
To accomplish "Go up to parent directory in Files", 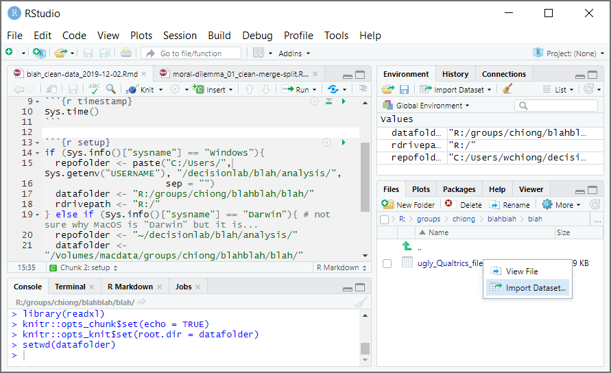I will click(407, 246).
